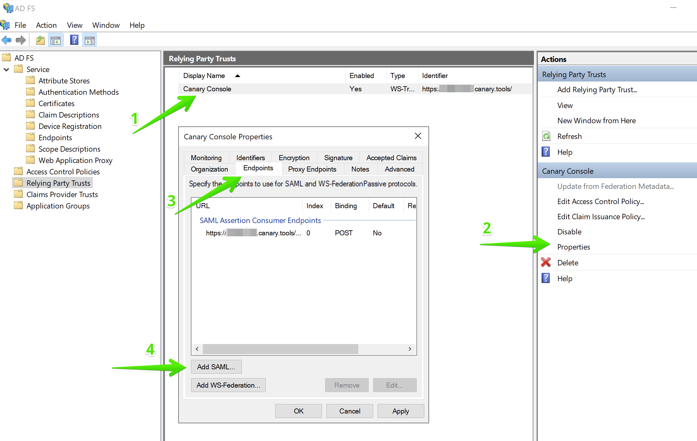
Task: Open the Help menu
Action: (x=137, y=25)
